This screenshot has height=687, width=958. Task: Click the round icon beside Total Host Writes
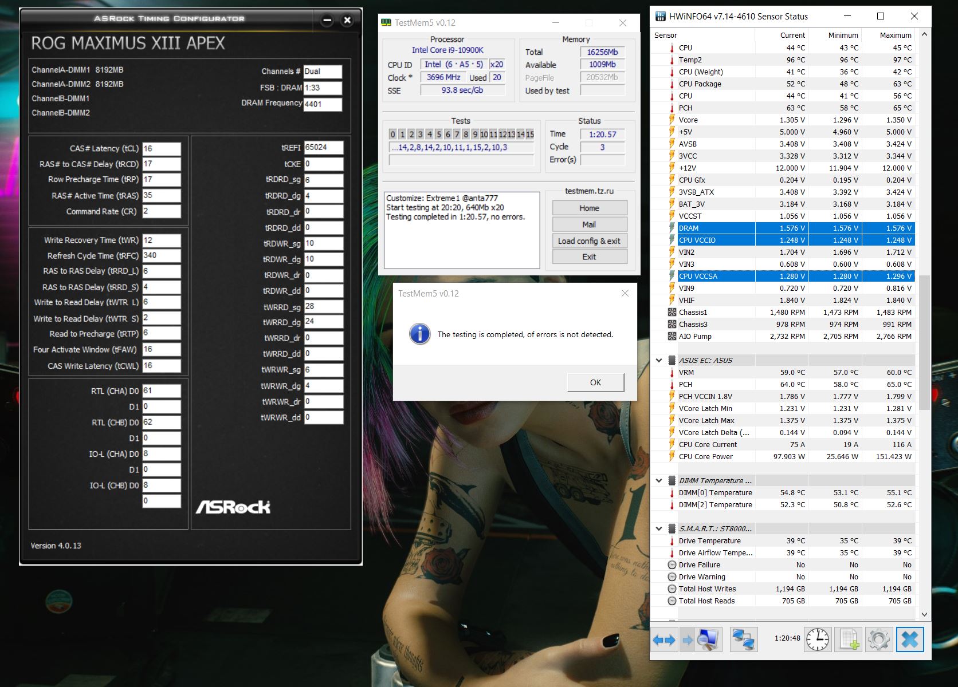tap(672, 589)
